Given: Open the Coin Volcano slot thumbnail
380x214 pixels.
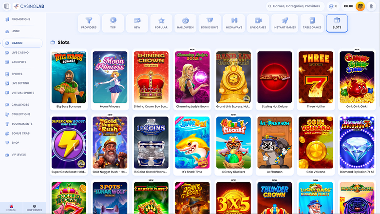Looking at the screenshot, I should click(x=316, y=142).
